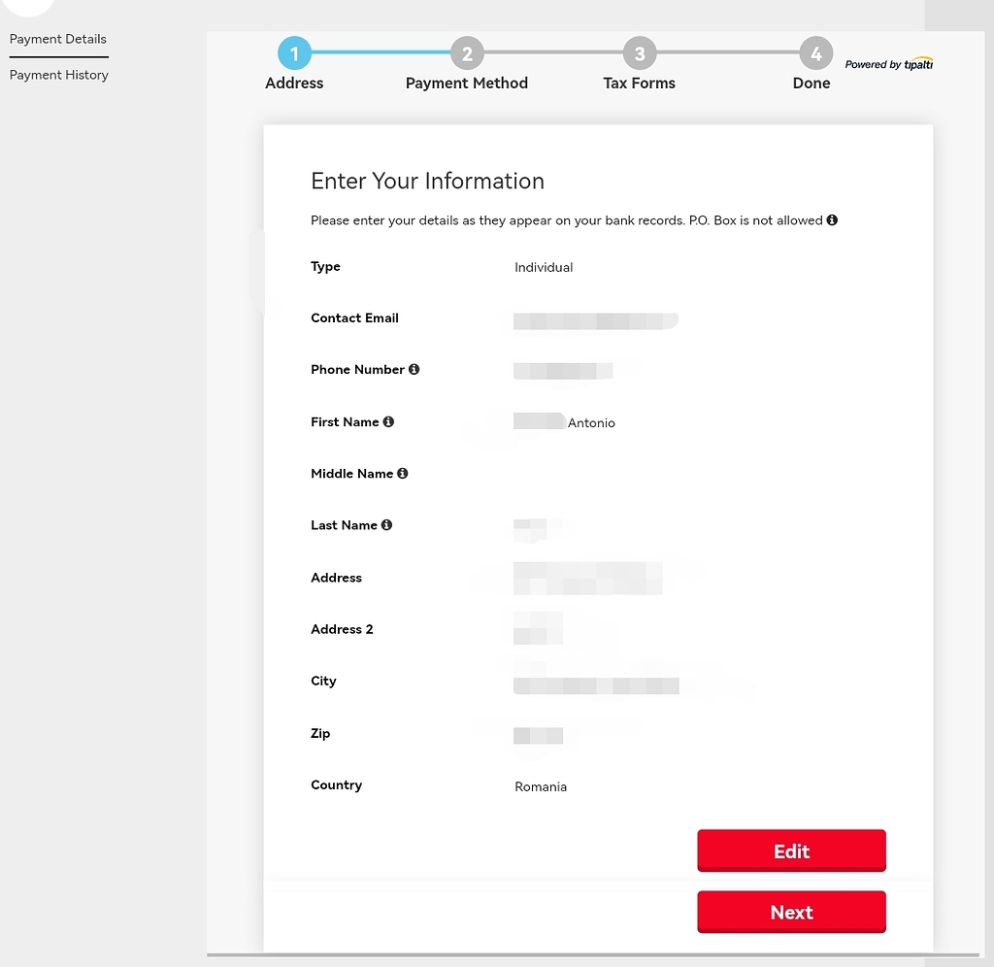Click the Powered by tipalti logo
The image size is (994, 967).
coord(889,62)
